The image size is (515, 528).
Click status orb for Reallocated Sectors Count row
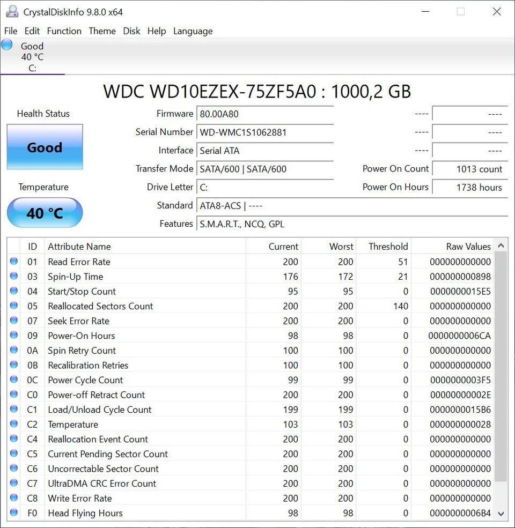click(x=14, y=306)
